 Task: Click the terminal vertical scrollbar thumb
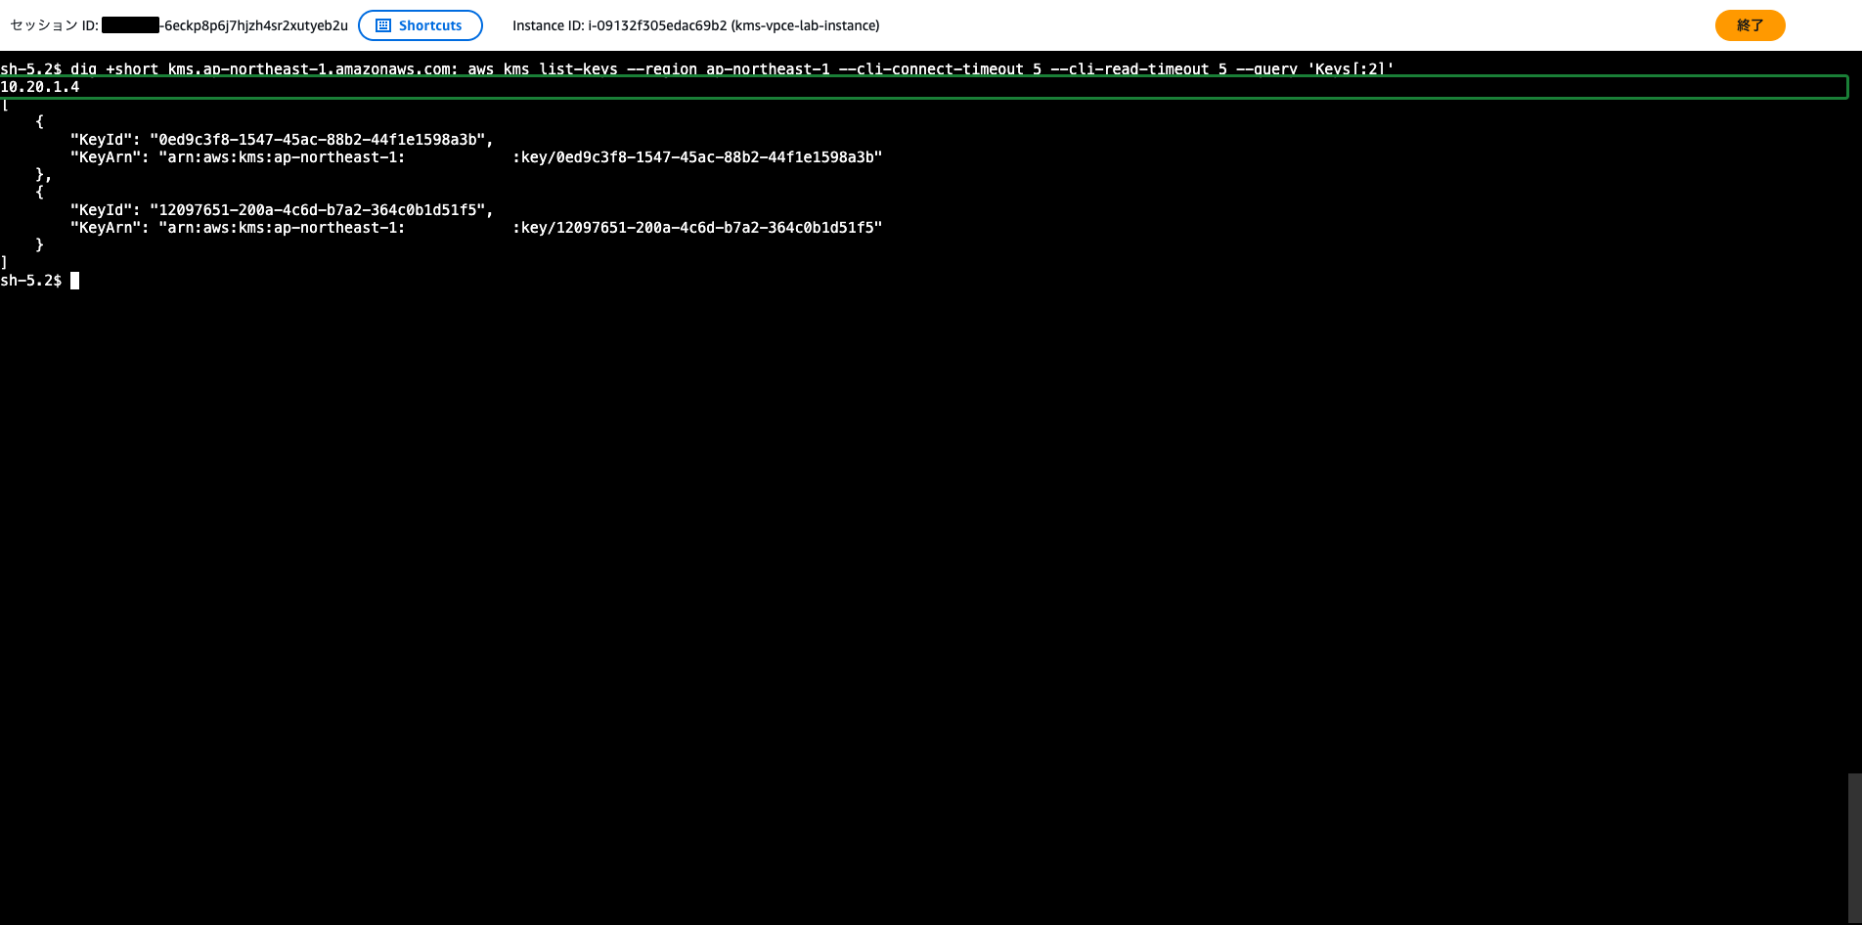tap(1854, 849)
